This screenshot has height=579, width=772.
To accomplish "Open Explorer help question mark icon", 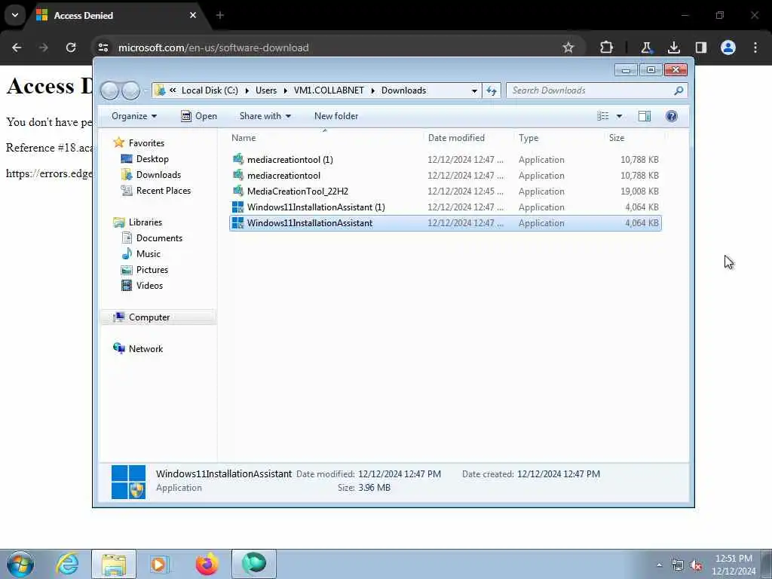I will pos(671,116).
